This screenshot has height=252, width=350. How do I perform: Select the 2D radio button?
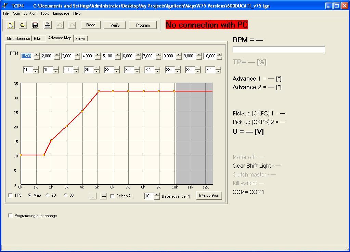[48, 195]
